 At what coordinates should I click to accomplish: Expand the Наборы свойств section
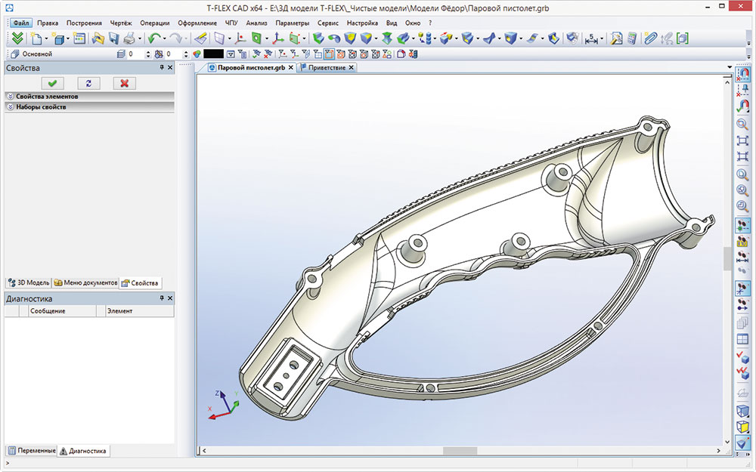[x=41, y=107]
